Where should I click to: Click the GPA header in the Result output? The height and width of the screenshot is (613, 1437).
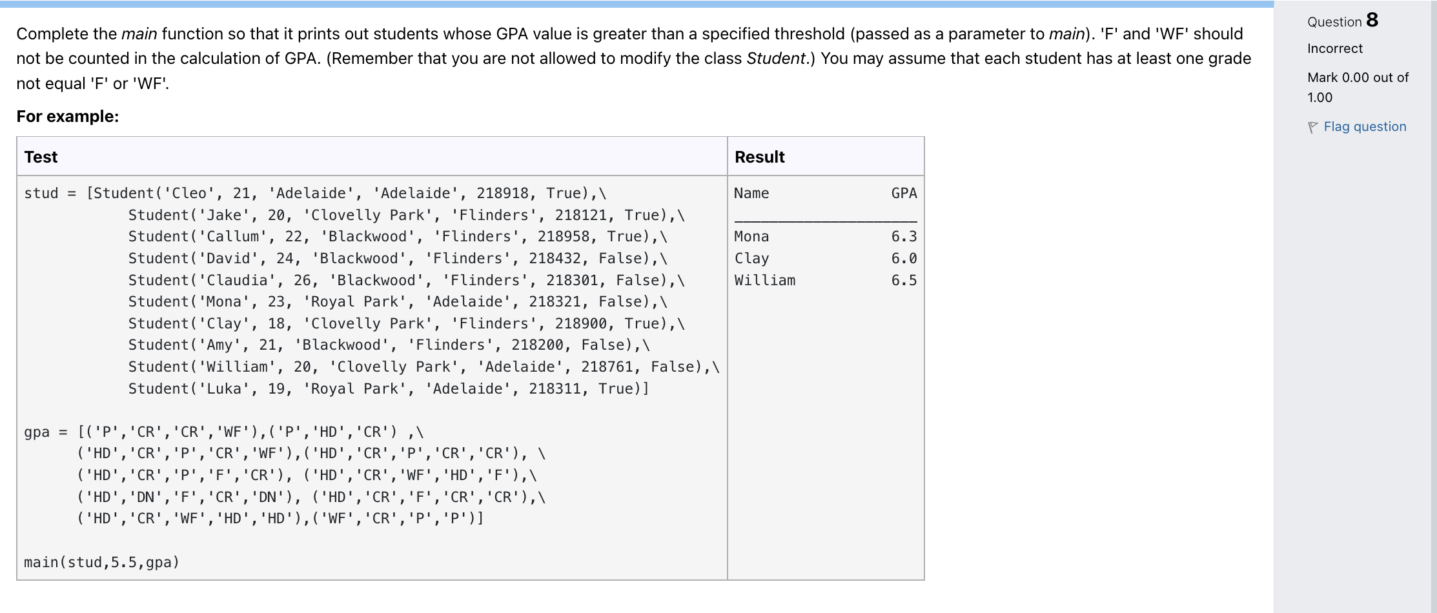904,193
